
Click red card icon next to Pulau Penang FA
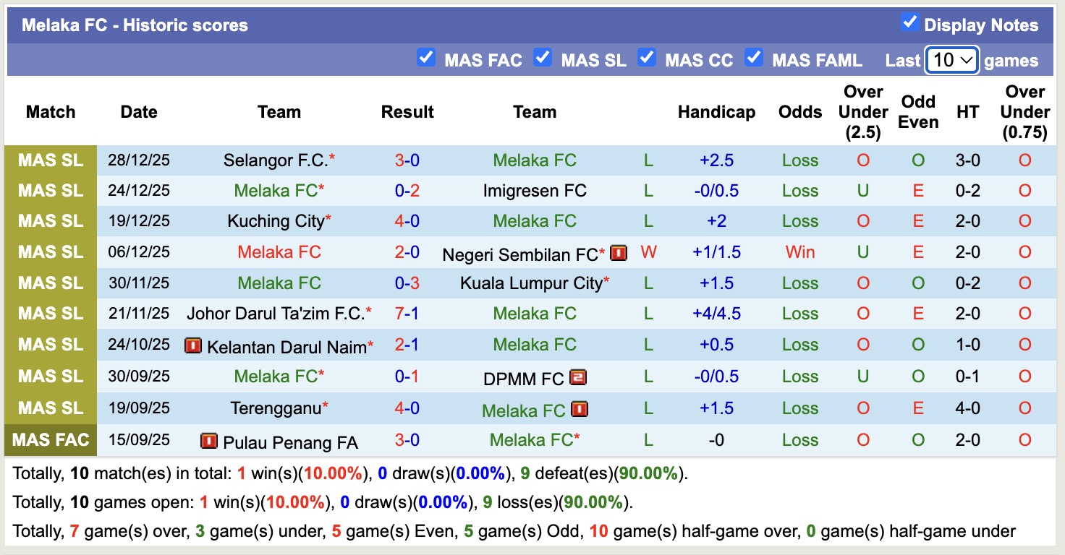point(209,440)
